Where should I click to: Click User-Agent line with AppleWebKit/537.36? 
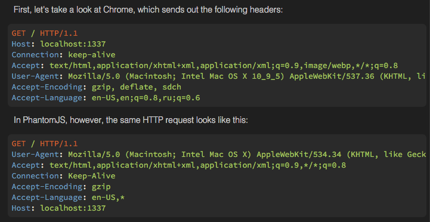(218, 76)
